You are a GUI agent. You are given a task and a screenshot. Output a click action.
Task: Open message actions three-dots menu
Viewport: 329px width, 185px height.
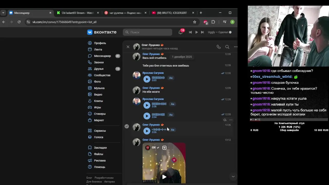231,120
